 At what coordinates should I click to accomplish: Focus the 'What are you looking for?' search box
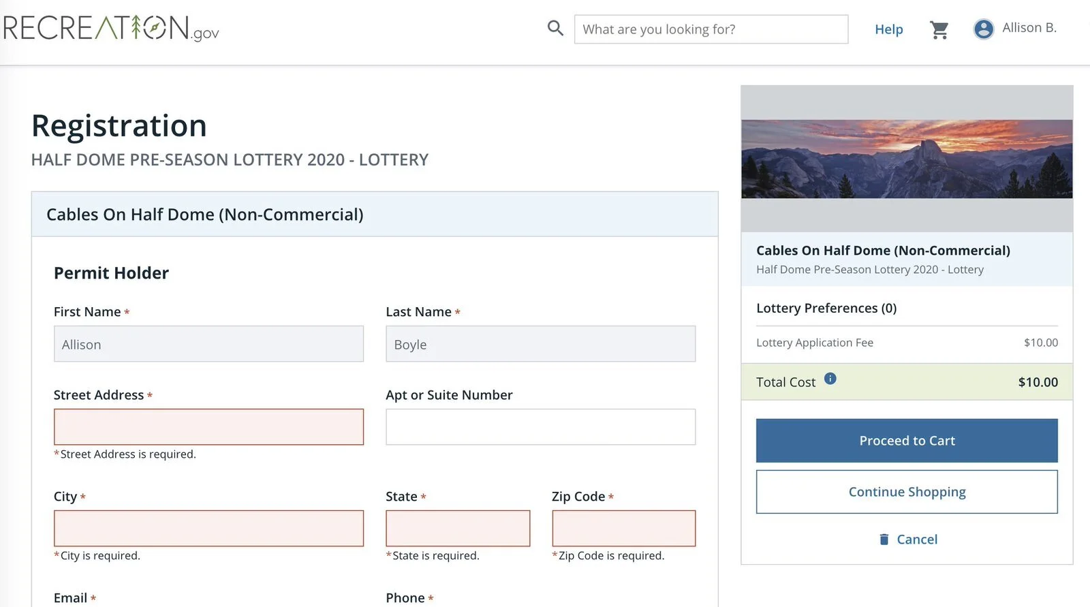click(711, 29)
